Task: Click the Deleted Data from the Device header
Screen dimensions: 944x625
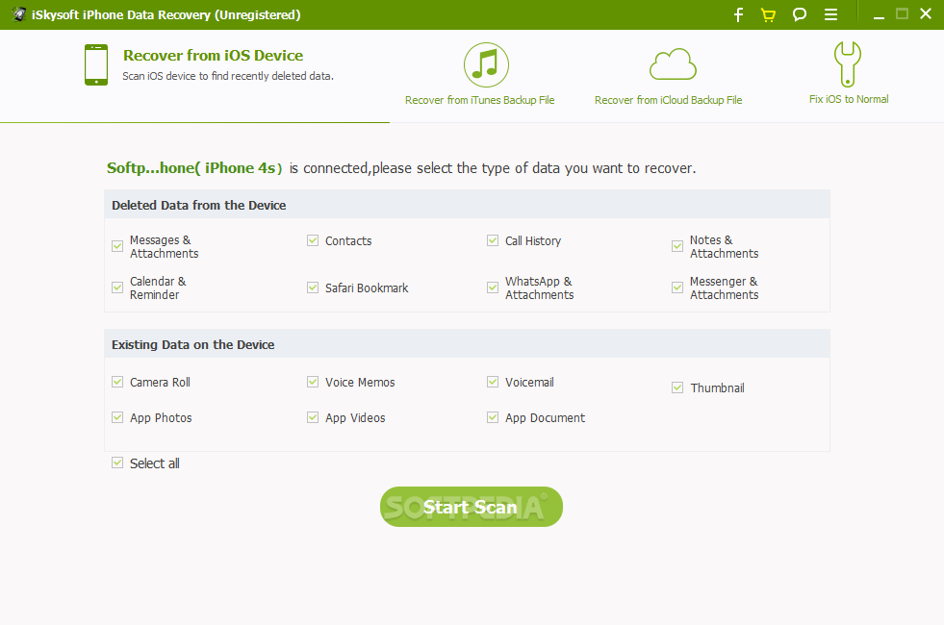Action: click(x=467, y=205)
